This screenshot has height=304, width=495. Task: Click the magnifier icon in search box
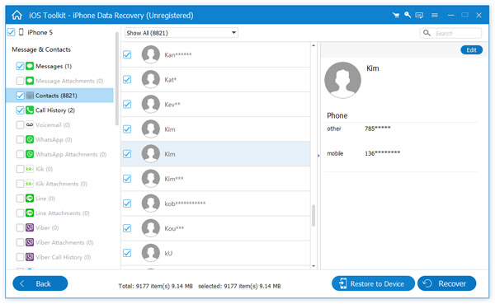tap(427, 33)
